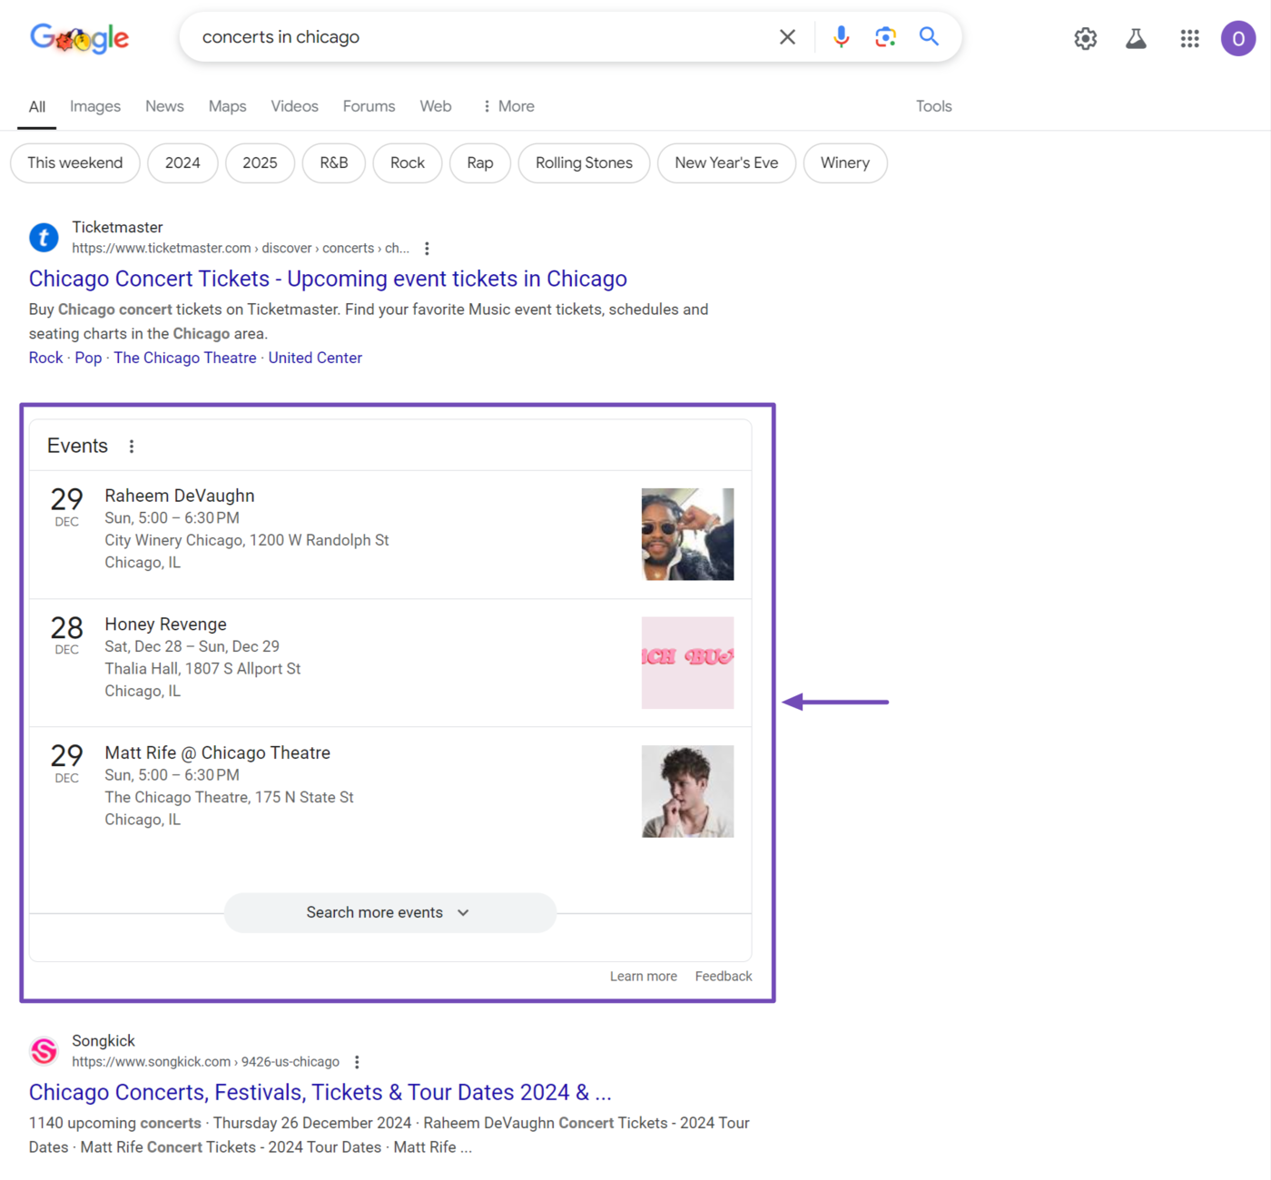Open Google apps grid icon
The width and height of the screenshot is (1271, 1180).
click(1189, 38)
